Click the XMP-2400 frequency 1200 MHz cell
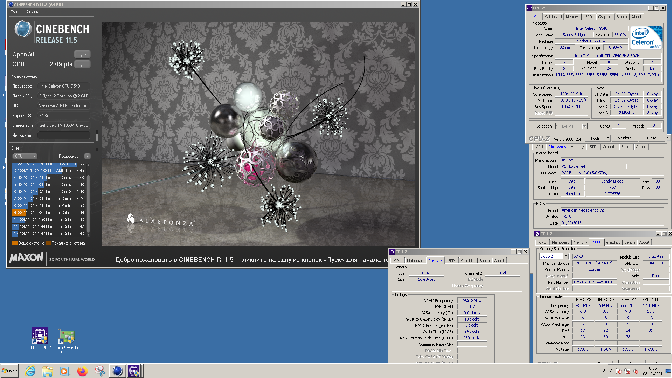Image resolution: width=672 pixels, height=378 pixels. click(x=651, y=305)
